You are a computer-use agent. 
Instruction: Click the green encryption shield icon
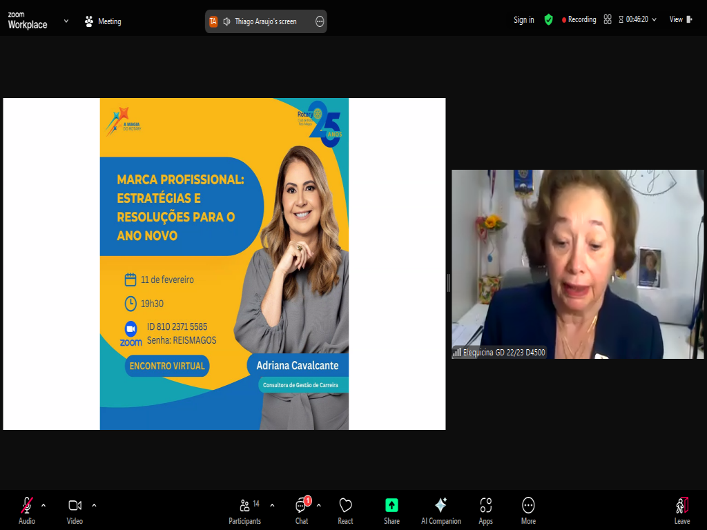pos(548,19)
